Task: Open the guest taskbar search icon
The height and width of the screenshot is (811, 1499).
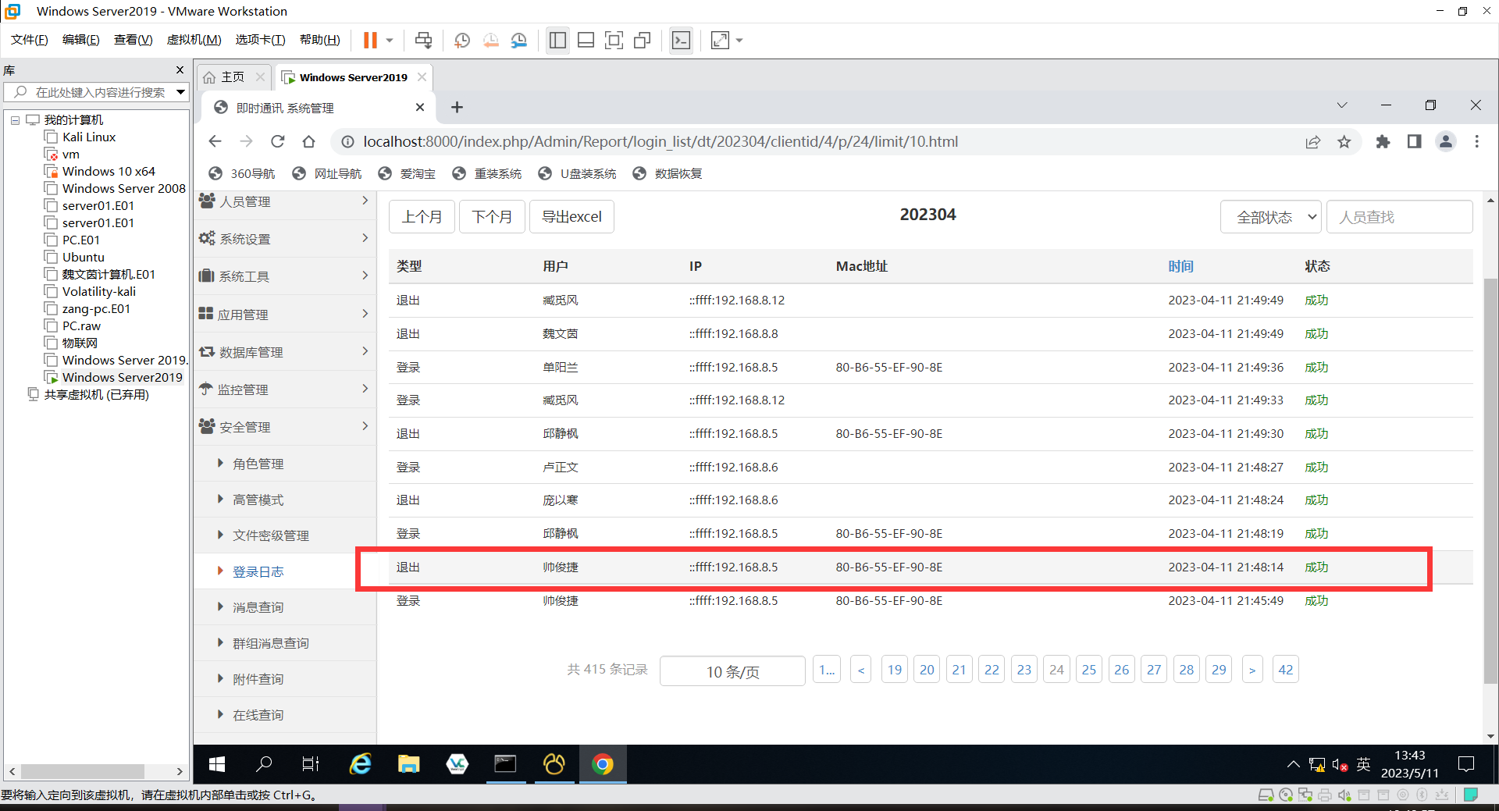Action: [264, 764]
